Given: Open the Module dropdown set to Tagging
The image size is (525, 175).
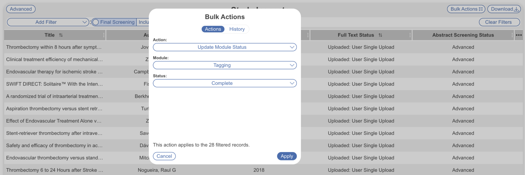Looking at the screenshot, I should (225, 65).
